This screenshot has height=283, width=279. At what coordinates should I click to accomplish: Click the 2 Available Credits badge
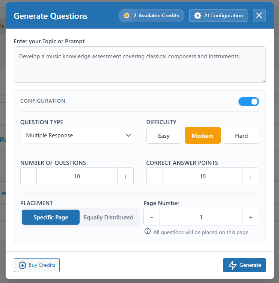(x=151, y=16)
